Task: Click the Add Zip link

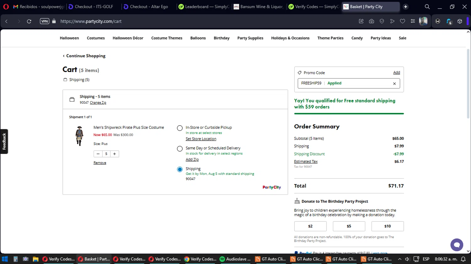Action: pyautogui.click(x=192, y=160)
